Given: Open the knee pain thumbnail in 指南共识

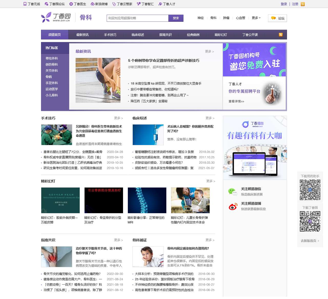Looking at the screenshot, I should [x=57, y=257].
